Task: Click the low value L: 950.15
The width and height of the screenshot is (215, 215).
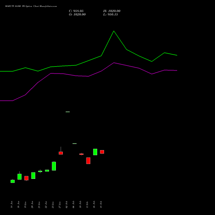Action: 111,15
